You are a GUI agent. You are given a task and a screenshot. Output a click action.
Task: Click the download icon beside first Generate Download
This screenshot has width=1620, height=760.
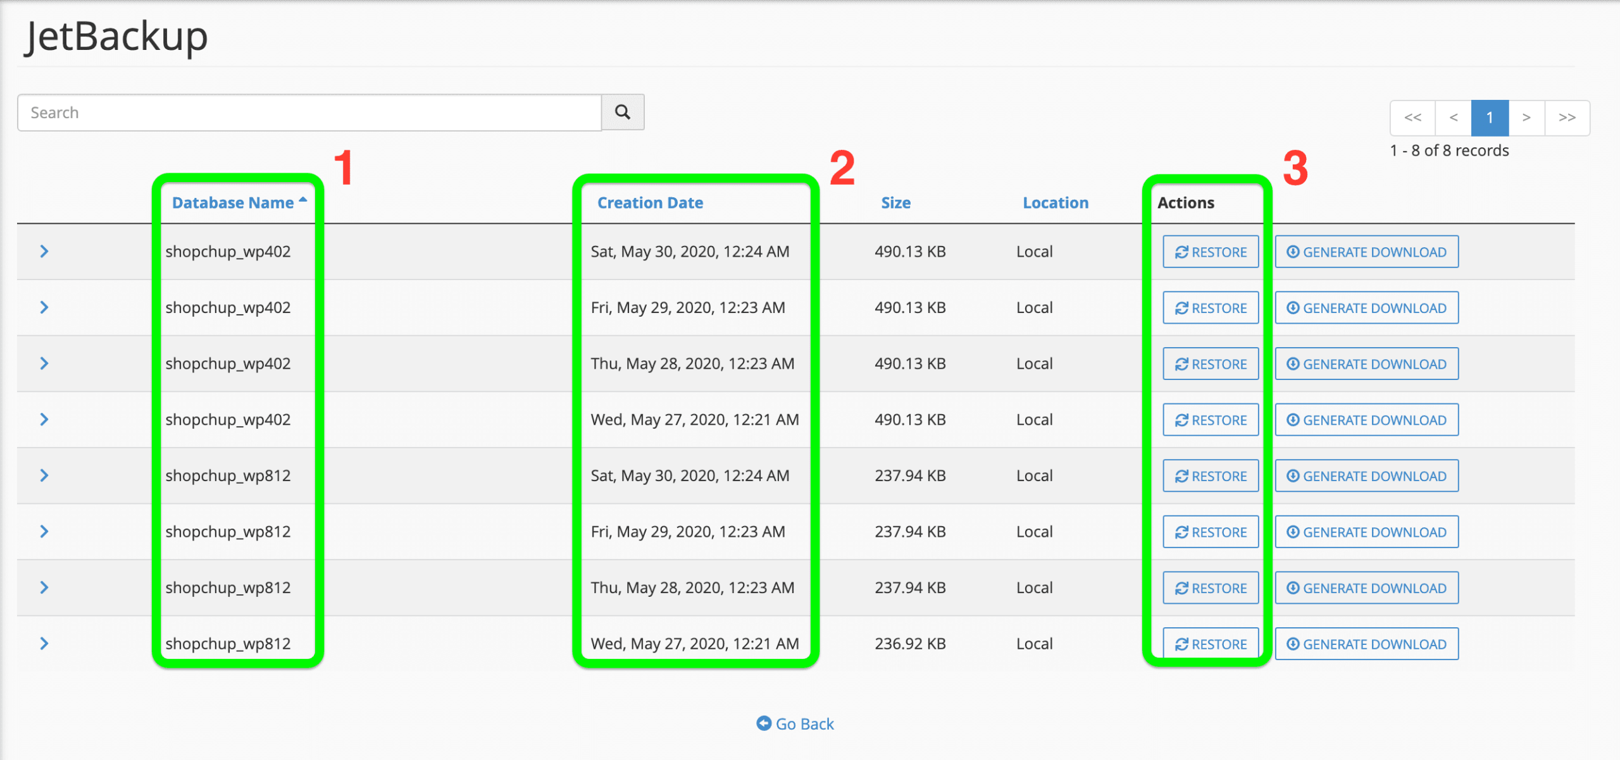pyautogui.click(x=1293, y=252)
